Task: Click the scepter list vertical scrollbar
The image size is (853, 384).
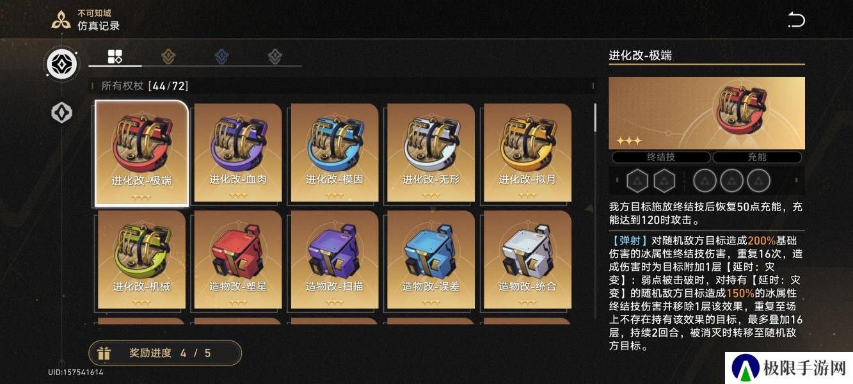Action: point(595,116)
